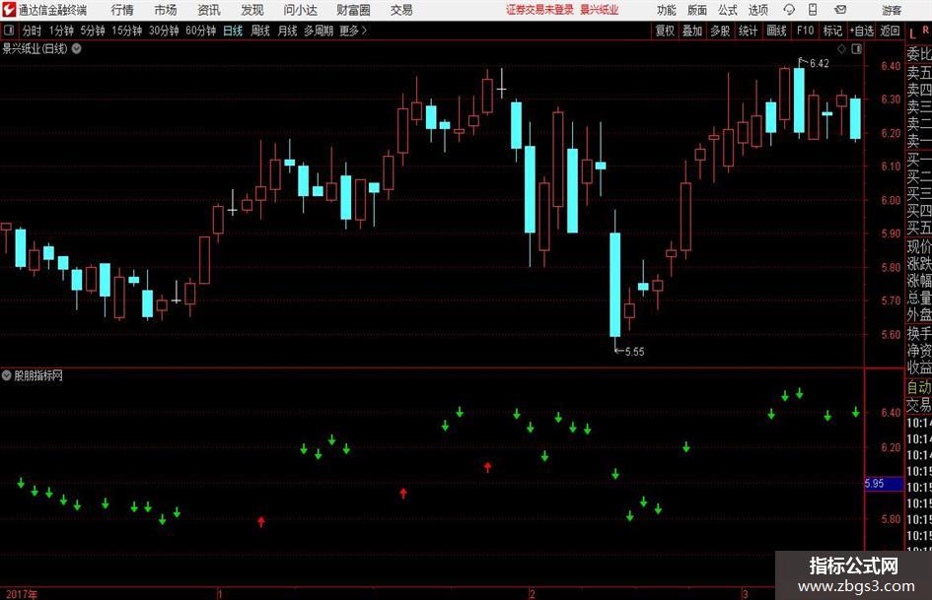Open the 选项 menu
This screenshot has height=600, width=932.
(757, 10)
